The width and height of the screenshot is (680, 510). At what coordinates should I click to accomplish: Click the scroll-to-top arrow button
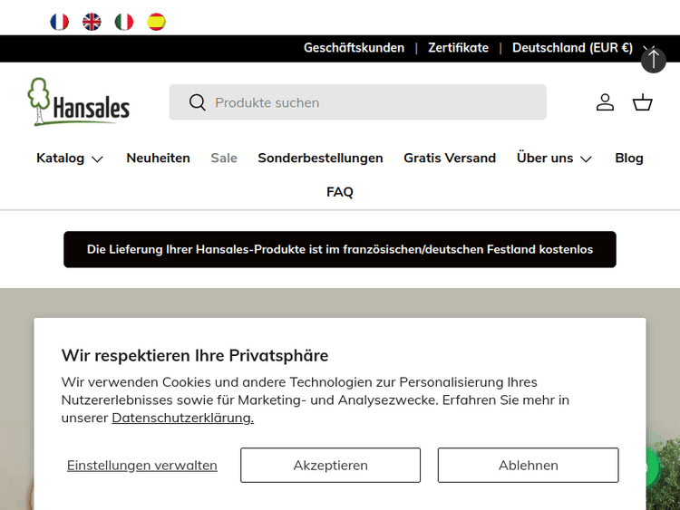(654, 60)
